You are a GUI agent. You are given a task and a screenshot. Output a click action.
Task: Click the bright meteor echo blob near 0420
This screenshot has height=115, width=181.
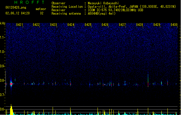tap(11, 84)
